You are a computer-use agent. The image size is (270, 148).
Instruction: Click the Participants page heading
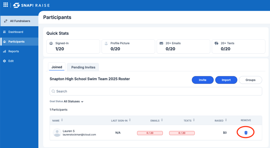click(x=57, y=17)
